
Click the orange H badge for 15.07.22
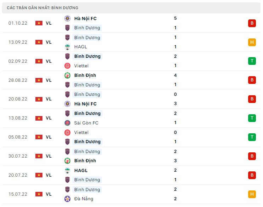point(252,194)
